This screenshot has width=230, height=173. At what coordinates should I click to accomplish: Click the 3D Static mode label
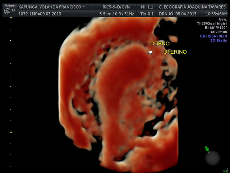pos(218,40)
